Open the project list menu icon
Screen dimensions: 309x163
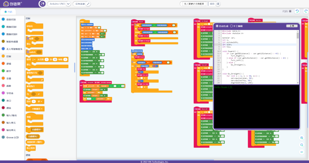[x=218, y=4]
